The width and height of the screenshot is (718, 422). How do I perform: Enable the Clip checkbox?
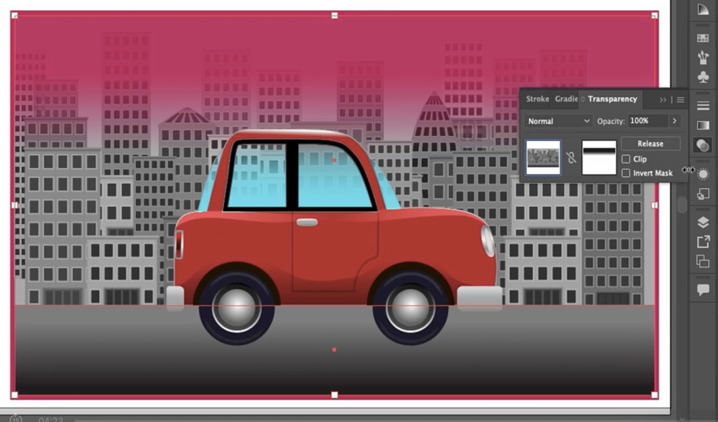tap(626, 159)
